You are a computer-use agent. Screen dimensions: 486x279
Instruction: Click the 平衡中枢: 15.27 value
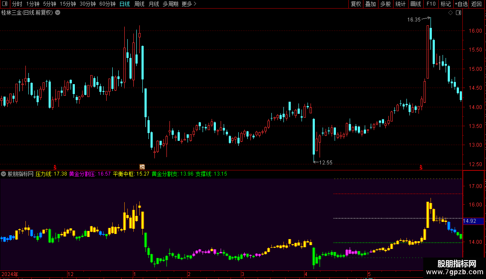coord(131,174)
